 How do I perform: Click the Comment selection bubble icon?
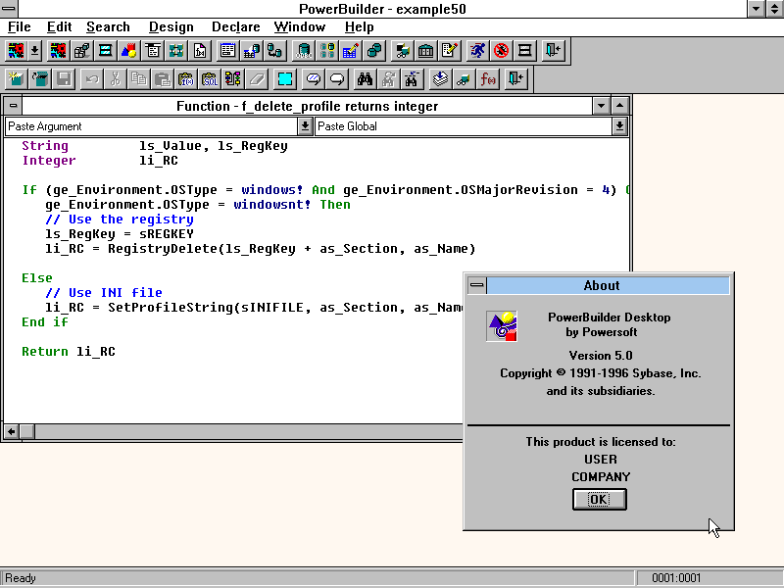314,79
